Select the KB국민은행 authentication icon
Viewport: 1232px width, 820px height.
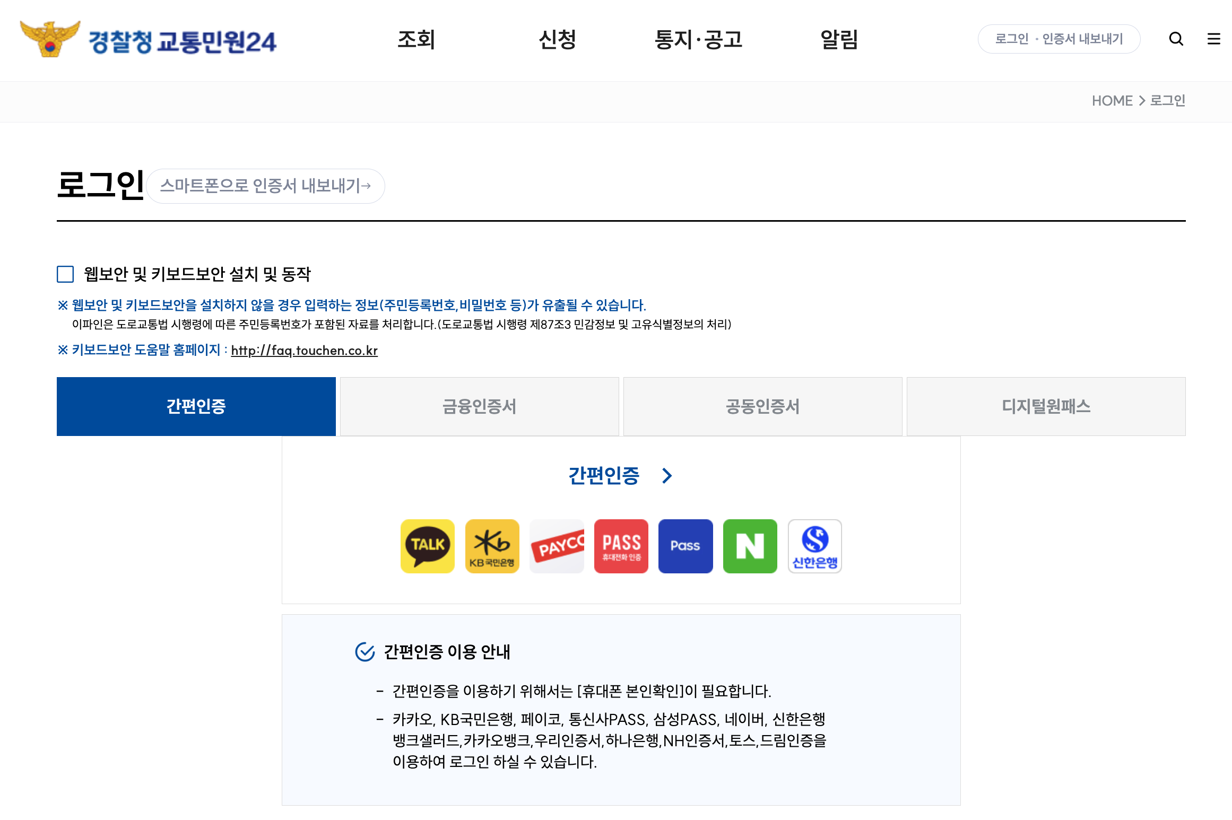pos(492,546)
